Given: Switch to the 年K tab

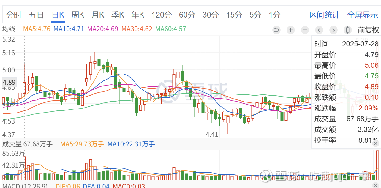Looking at the screenshot, I should point(138,15).
